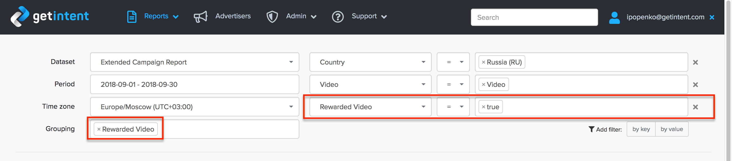This screenshot has height=161, width=732.
Task: Remove Rewarded Video tag from Grouping
Action: pos(99,129)
